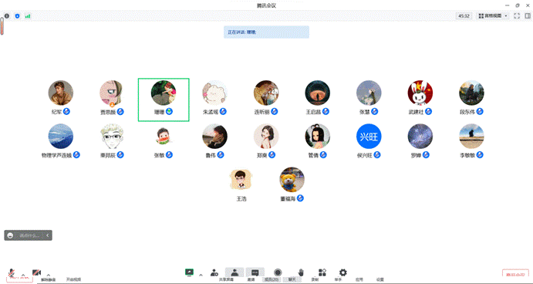The height and width of the screenshot is (284, 533).
Task: Open settings gear icon
Action: click(x=343, y=272)
